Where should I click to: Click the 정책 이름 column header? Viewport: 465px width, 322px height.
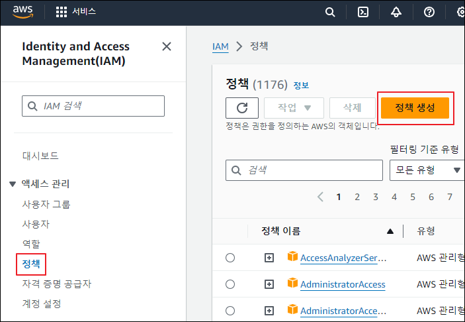point(280,231)
